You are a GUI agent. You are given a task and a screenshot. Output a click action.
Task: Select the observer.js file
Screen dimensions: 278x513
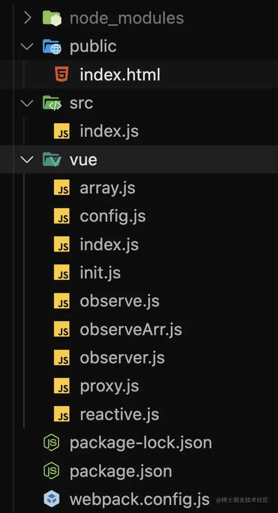(x=122, y=357)
